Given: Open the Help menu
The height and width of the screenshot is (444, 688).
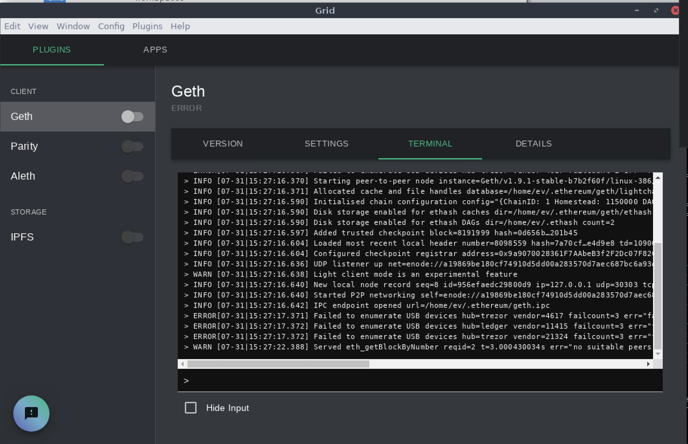Looking at the screenshot, I should [180, 26].
